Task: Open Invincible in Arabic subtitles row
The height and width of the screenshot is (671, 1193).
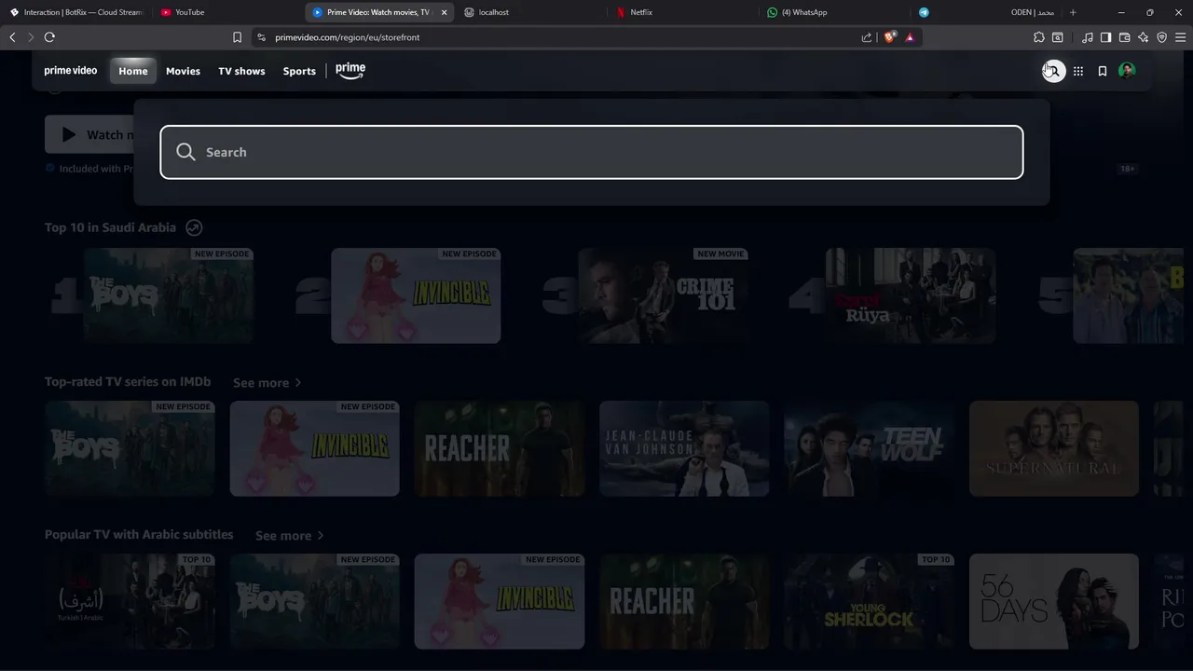Action: tap(500, 601)
